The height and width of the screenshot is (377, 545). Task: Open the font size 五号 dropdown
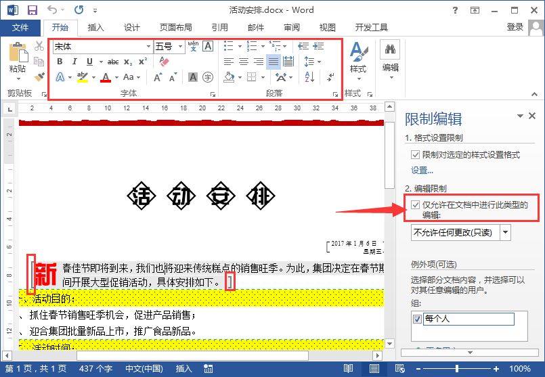coord(180,46)
